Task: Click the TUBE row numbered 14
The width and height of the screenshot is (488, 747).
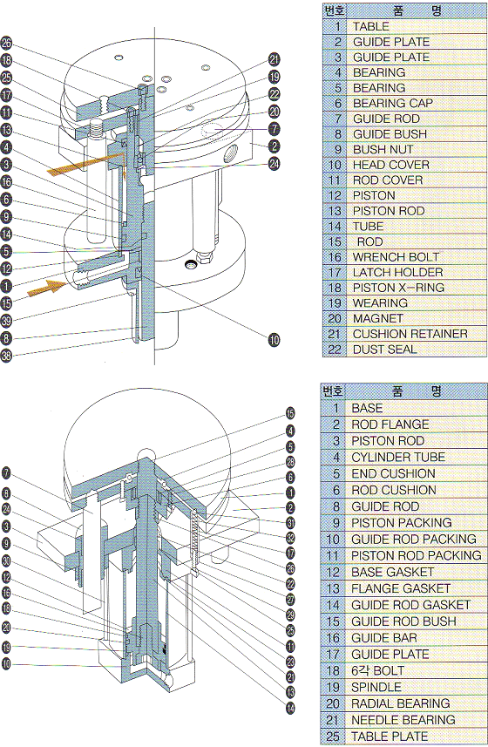Action: [x=404, y=226]
